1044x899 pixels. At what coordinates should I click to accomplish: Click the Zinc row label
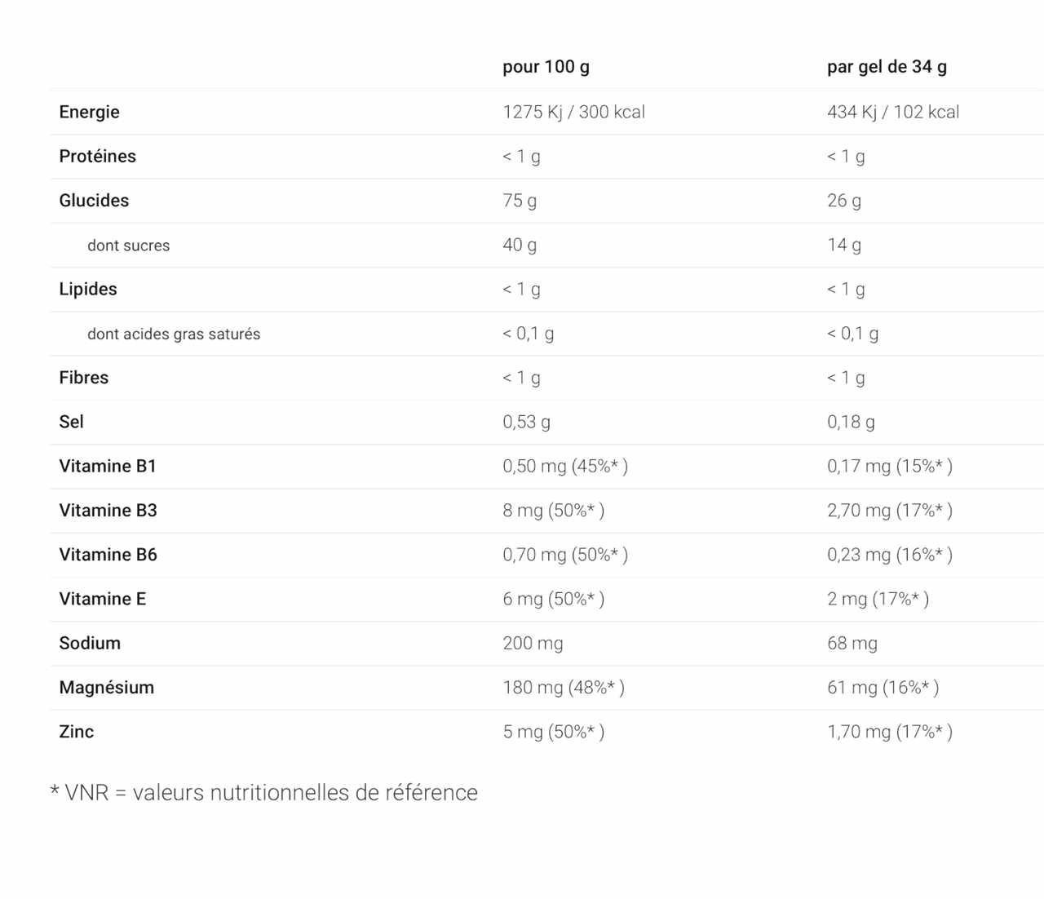coord(76,732)
